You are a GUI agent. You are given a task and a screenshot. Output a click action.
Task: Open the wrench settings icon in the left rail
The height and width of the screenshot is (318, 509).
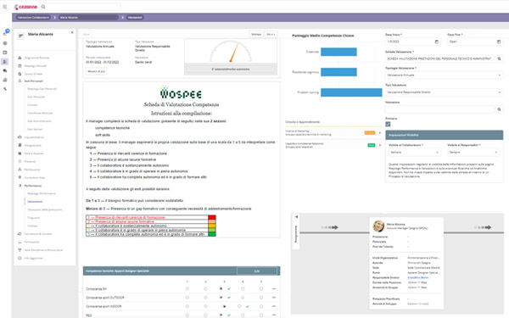coord(5,89)
